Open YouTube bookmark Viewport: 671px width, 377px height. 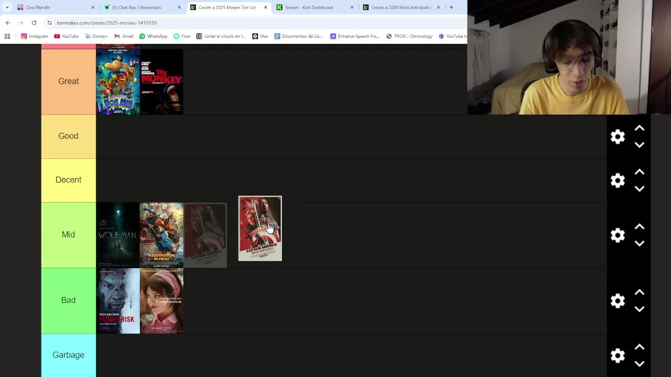pyautogui.click(x=66, y=36)
